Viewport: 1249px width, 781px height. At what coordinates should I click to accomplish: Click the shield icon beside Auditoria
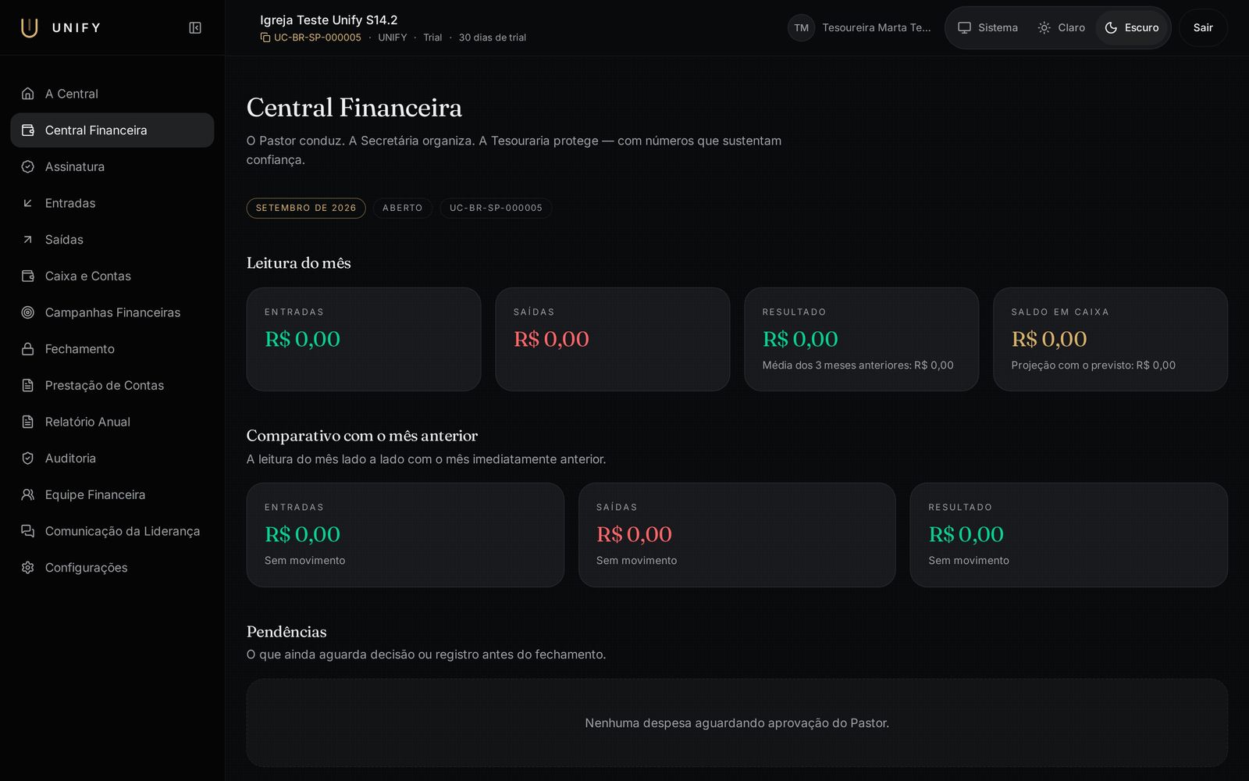(28, 458)
